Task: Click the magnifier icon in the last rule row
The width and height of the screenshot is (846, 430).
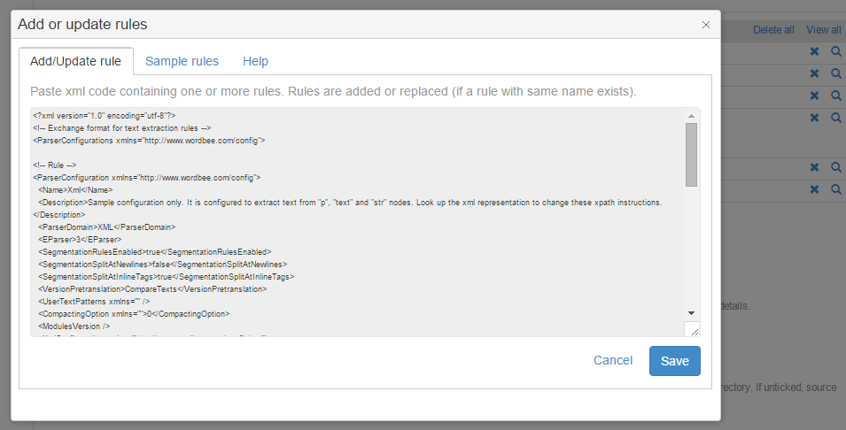Action: coord(835,189)
